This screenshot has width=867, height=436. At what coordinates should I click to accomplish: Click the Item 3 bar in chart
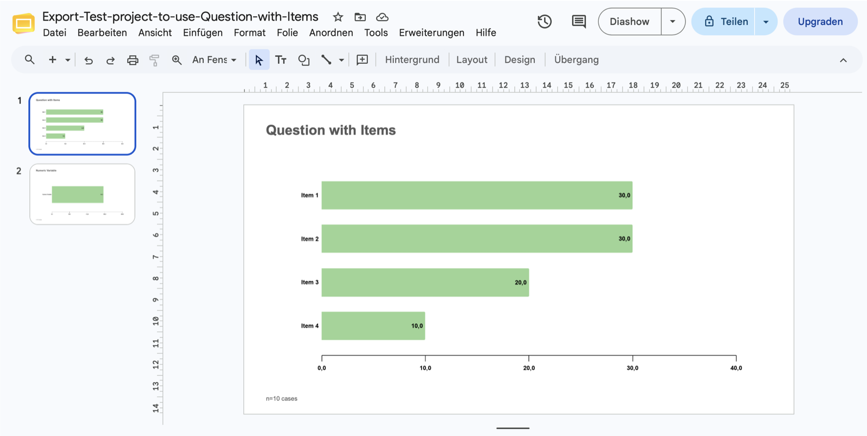click(x=425, y=282)
